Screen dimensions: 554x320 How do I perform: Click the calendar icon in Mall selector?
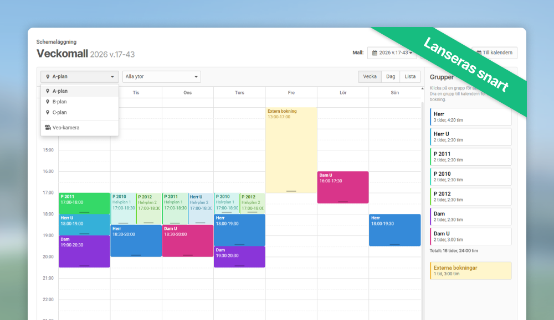coord(375,53)
